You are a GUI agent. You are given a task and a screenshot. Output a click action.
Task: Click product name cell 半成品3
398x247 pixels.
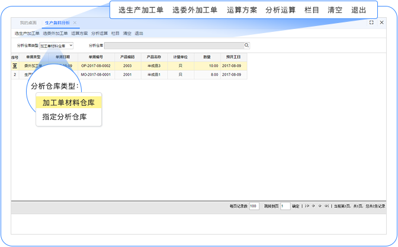click(154, 66)
